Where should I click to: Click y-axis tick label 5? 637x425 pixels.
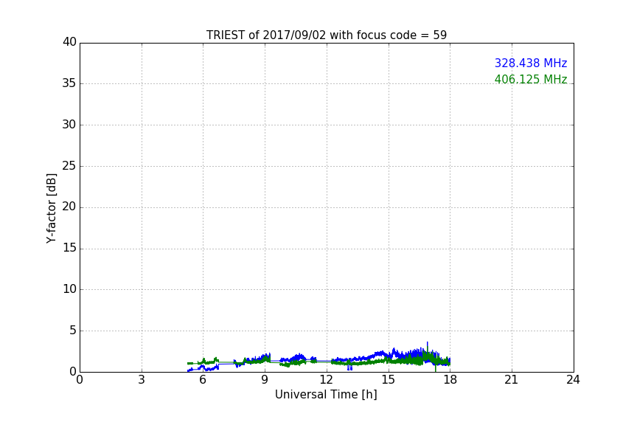73,331
